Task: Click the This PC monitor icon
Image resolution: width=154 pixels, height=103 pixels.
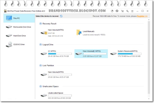Action: click(9, 18)
